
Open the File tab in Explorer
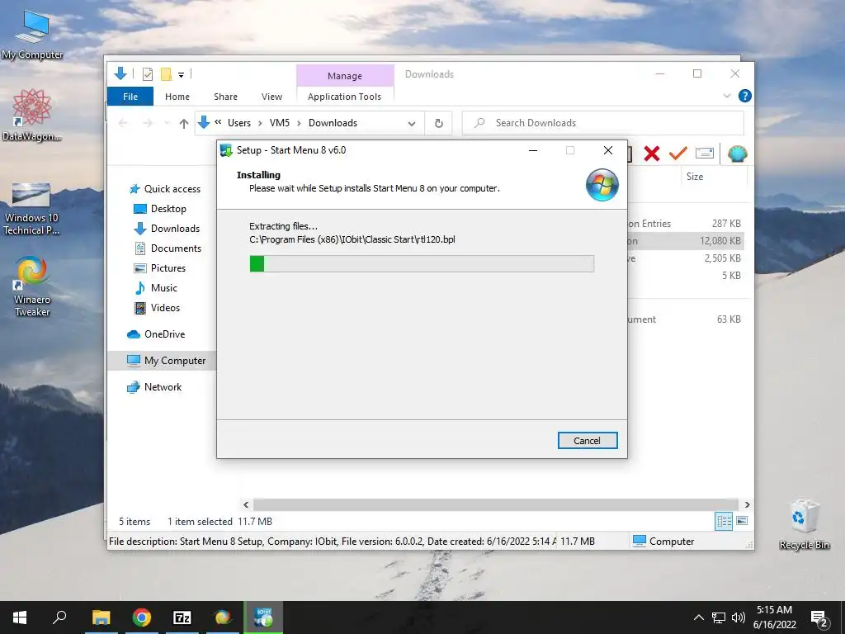point(130,97)
